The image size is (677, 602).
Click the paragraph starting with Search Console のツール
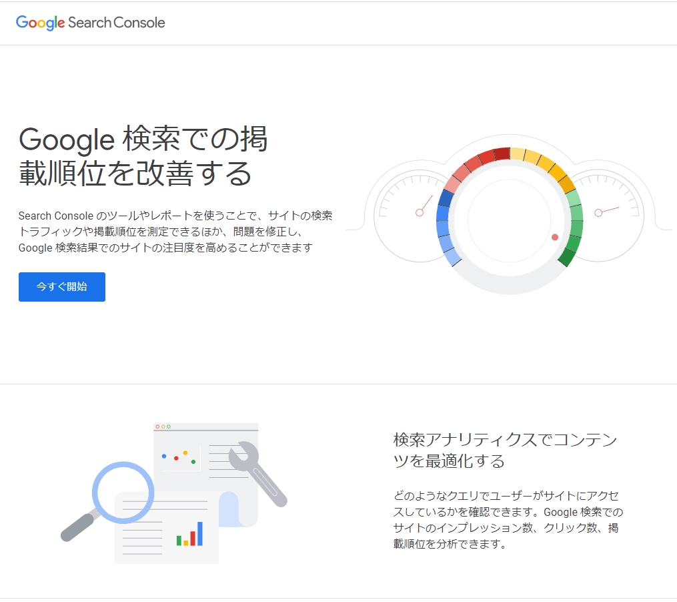tap(175, 232)
